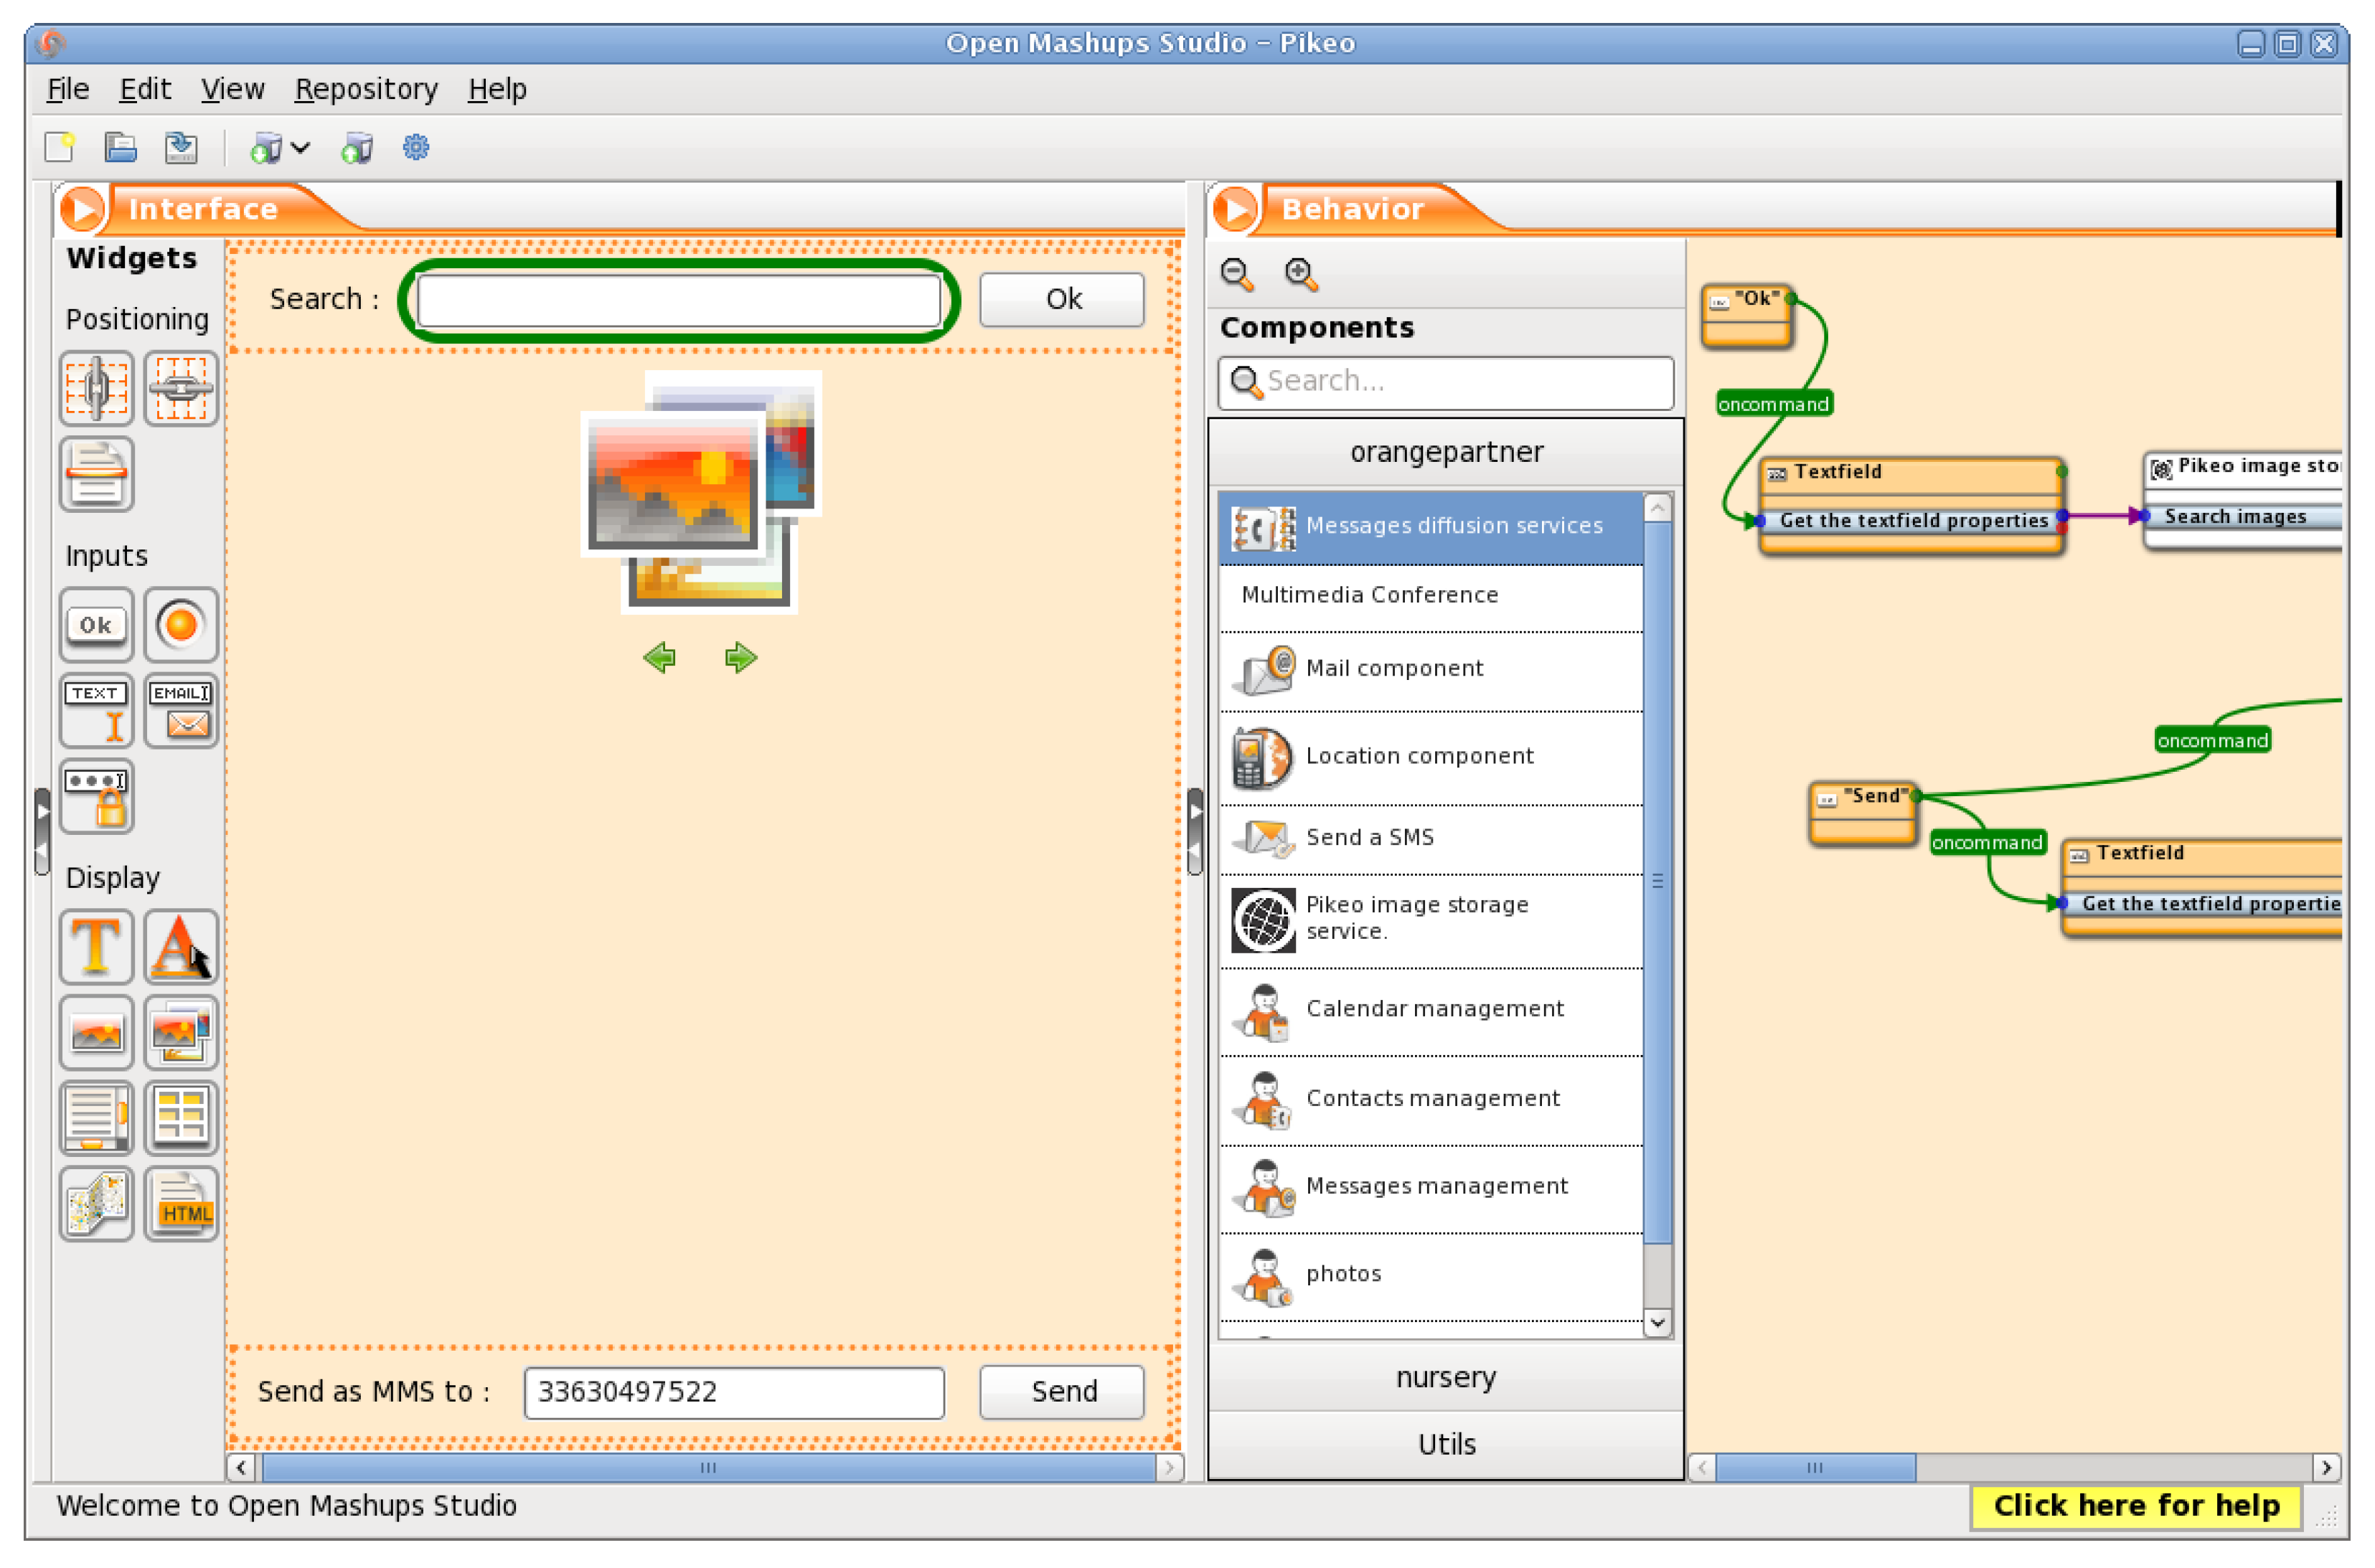Select the image gallery display widget
Viewport: 2375px width, 1568px height.
click(x=181, y=1033)
